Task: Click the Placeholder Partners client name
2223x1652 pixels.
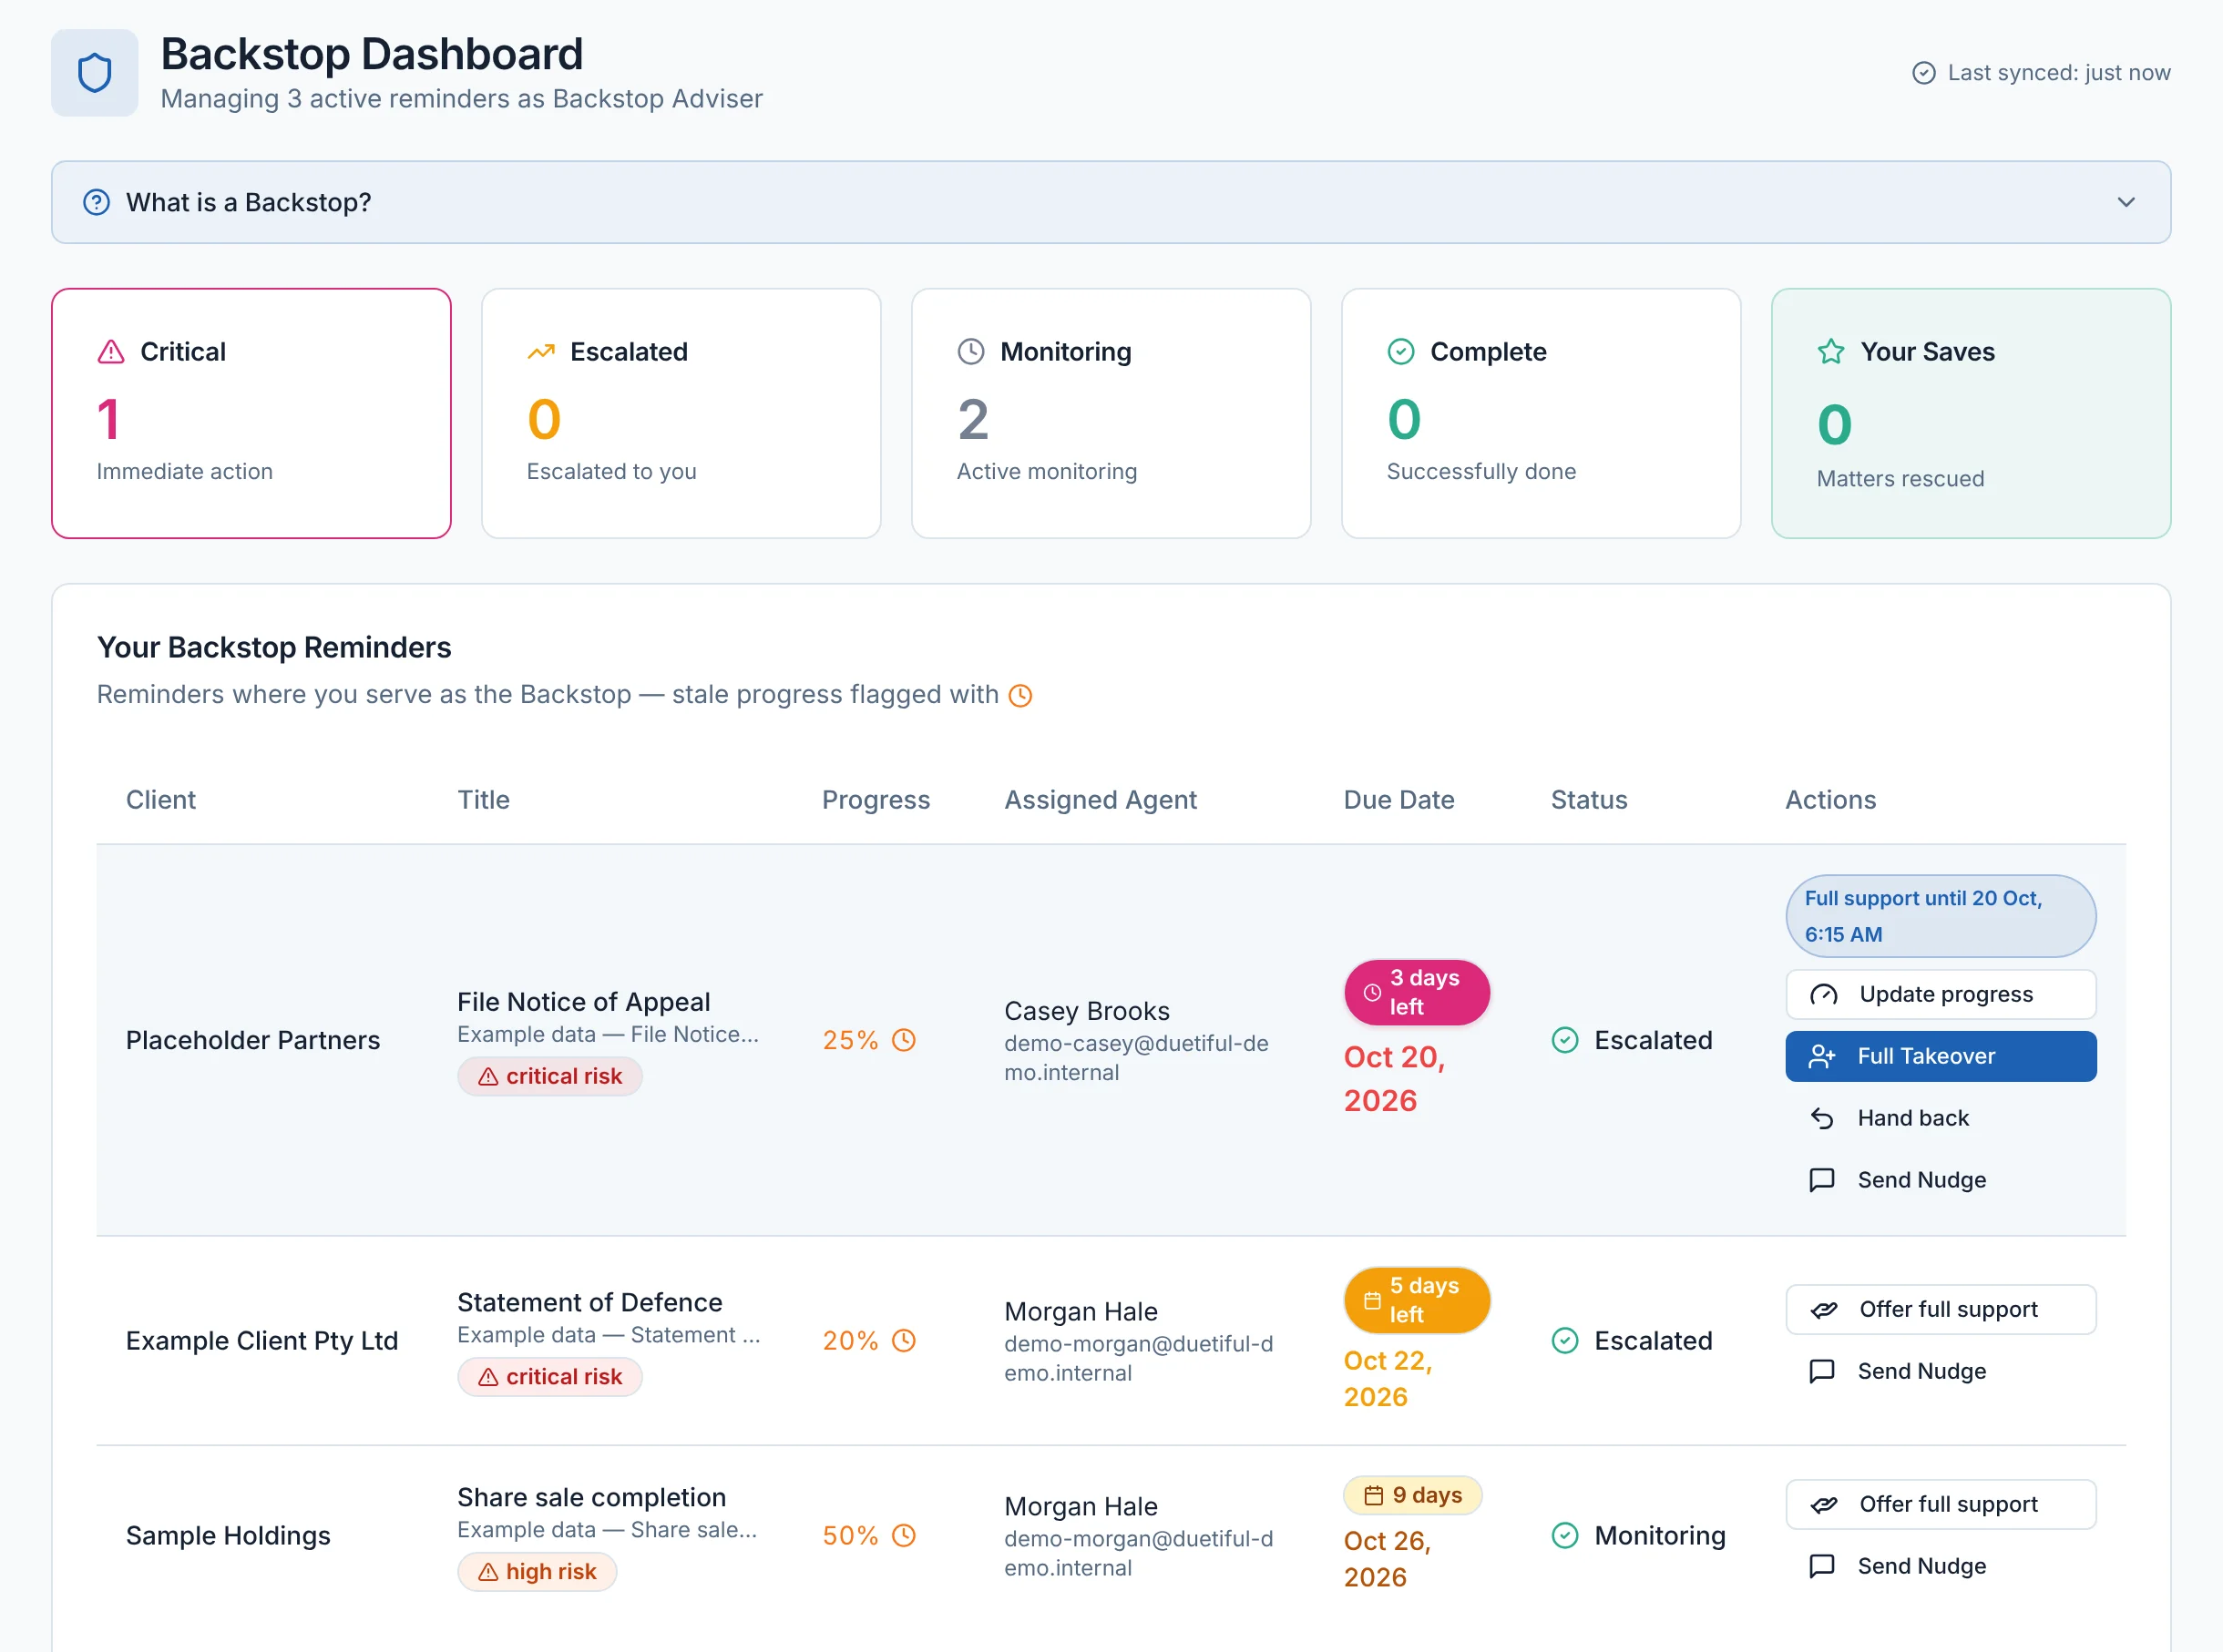Action: point(253,1040)
